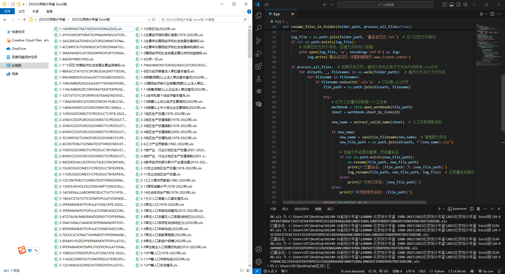This screenshot has width=505, height=274.
Task: Go back in VS Code navigation history
Action: [325, 4]
